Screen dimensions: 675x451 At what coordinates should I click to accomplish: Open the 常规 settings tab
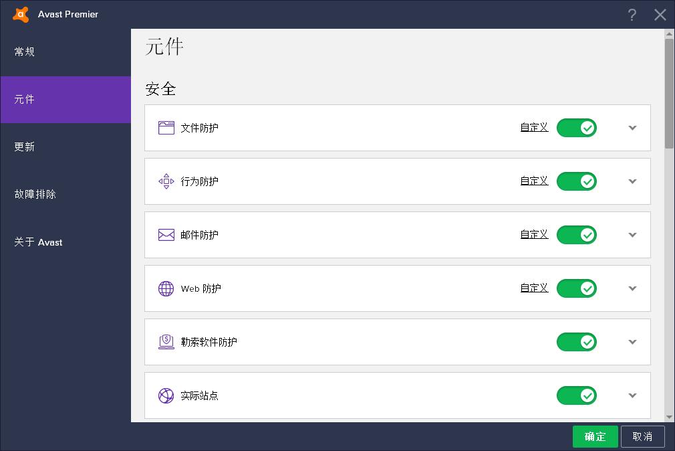click(25, 52)
